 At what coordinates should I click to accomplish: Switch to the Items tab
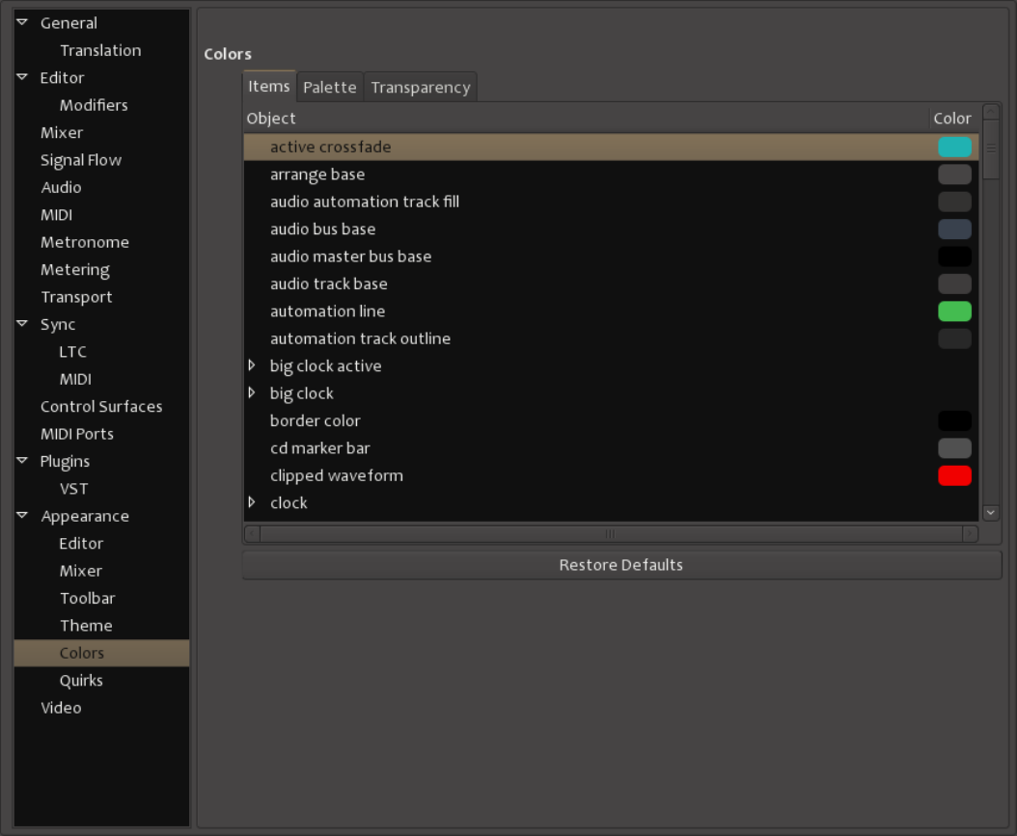269,86
